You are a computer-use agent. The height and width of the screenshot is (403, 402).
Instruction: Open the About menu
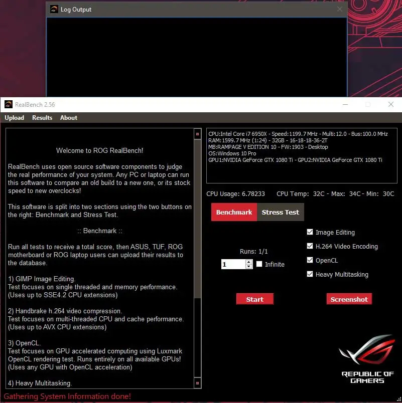[69, 118]
